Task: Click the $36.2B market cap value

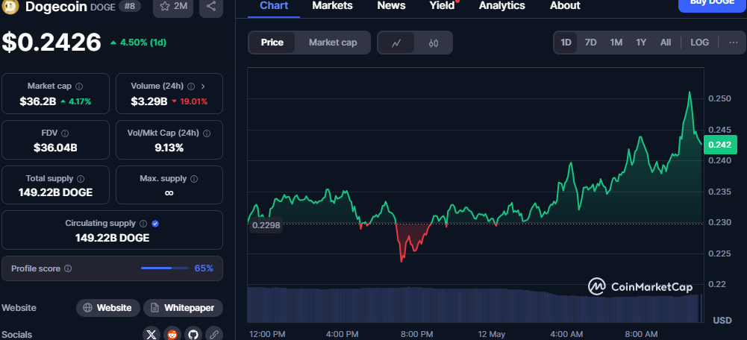Action: click(x=37, y=101)
